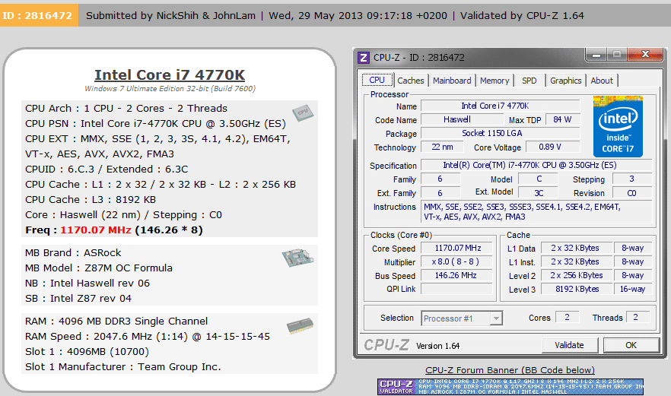This screenshot has width=671, height=396.
Task: Click the 'RAM Speed : 2047.6 MHz' line
Action: [x=148, y=337]
